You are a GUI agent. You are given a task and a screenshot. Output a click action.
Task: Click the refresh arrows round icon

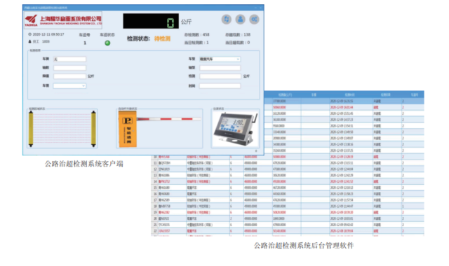tap(227, 20)
